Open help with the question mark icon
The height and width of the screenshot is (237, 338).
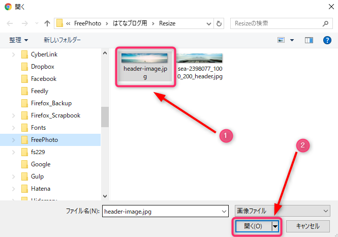click(327, 40)
